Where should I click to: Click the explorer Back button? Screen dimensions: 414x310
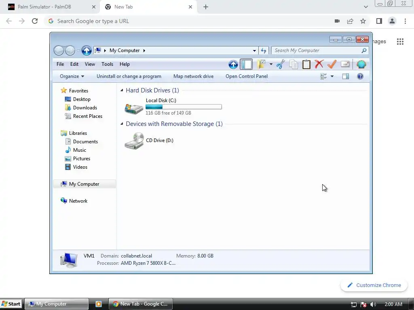coord(59,50)
